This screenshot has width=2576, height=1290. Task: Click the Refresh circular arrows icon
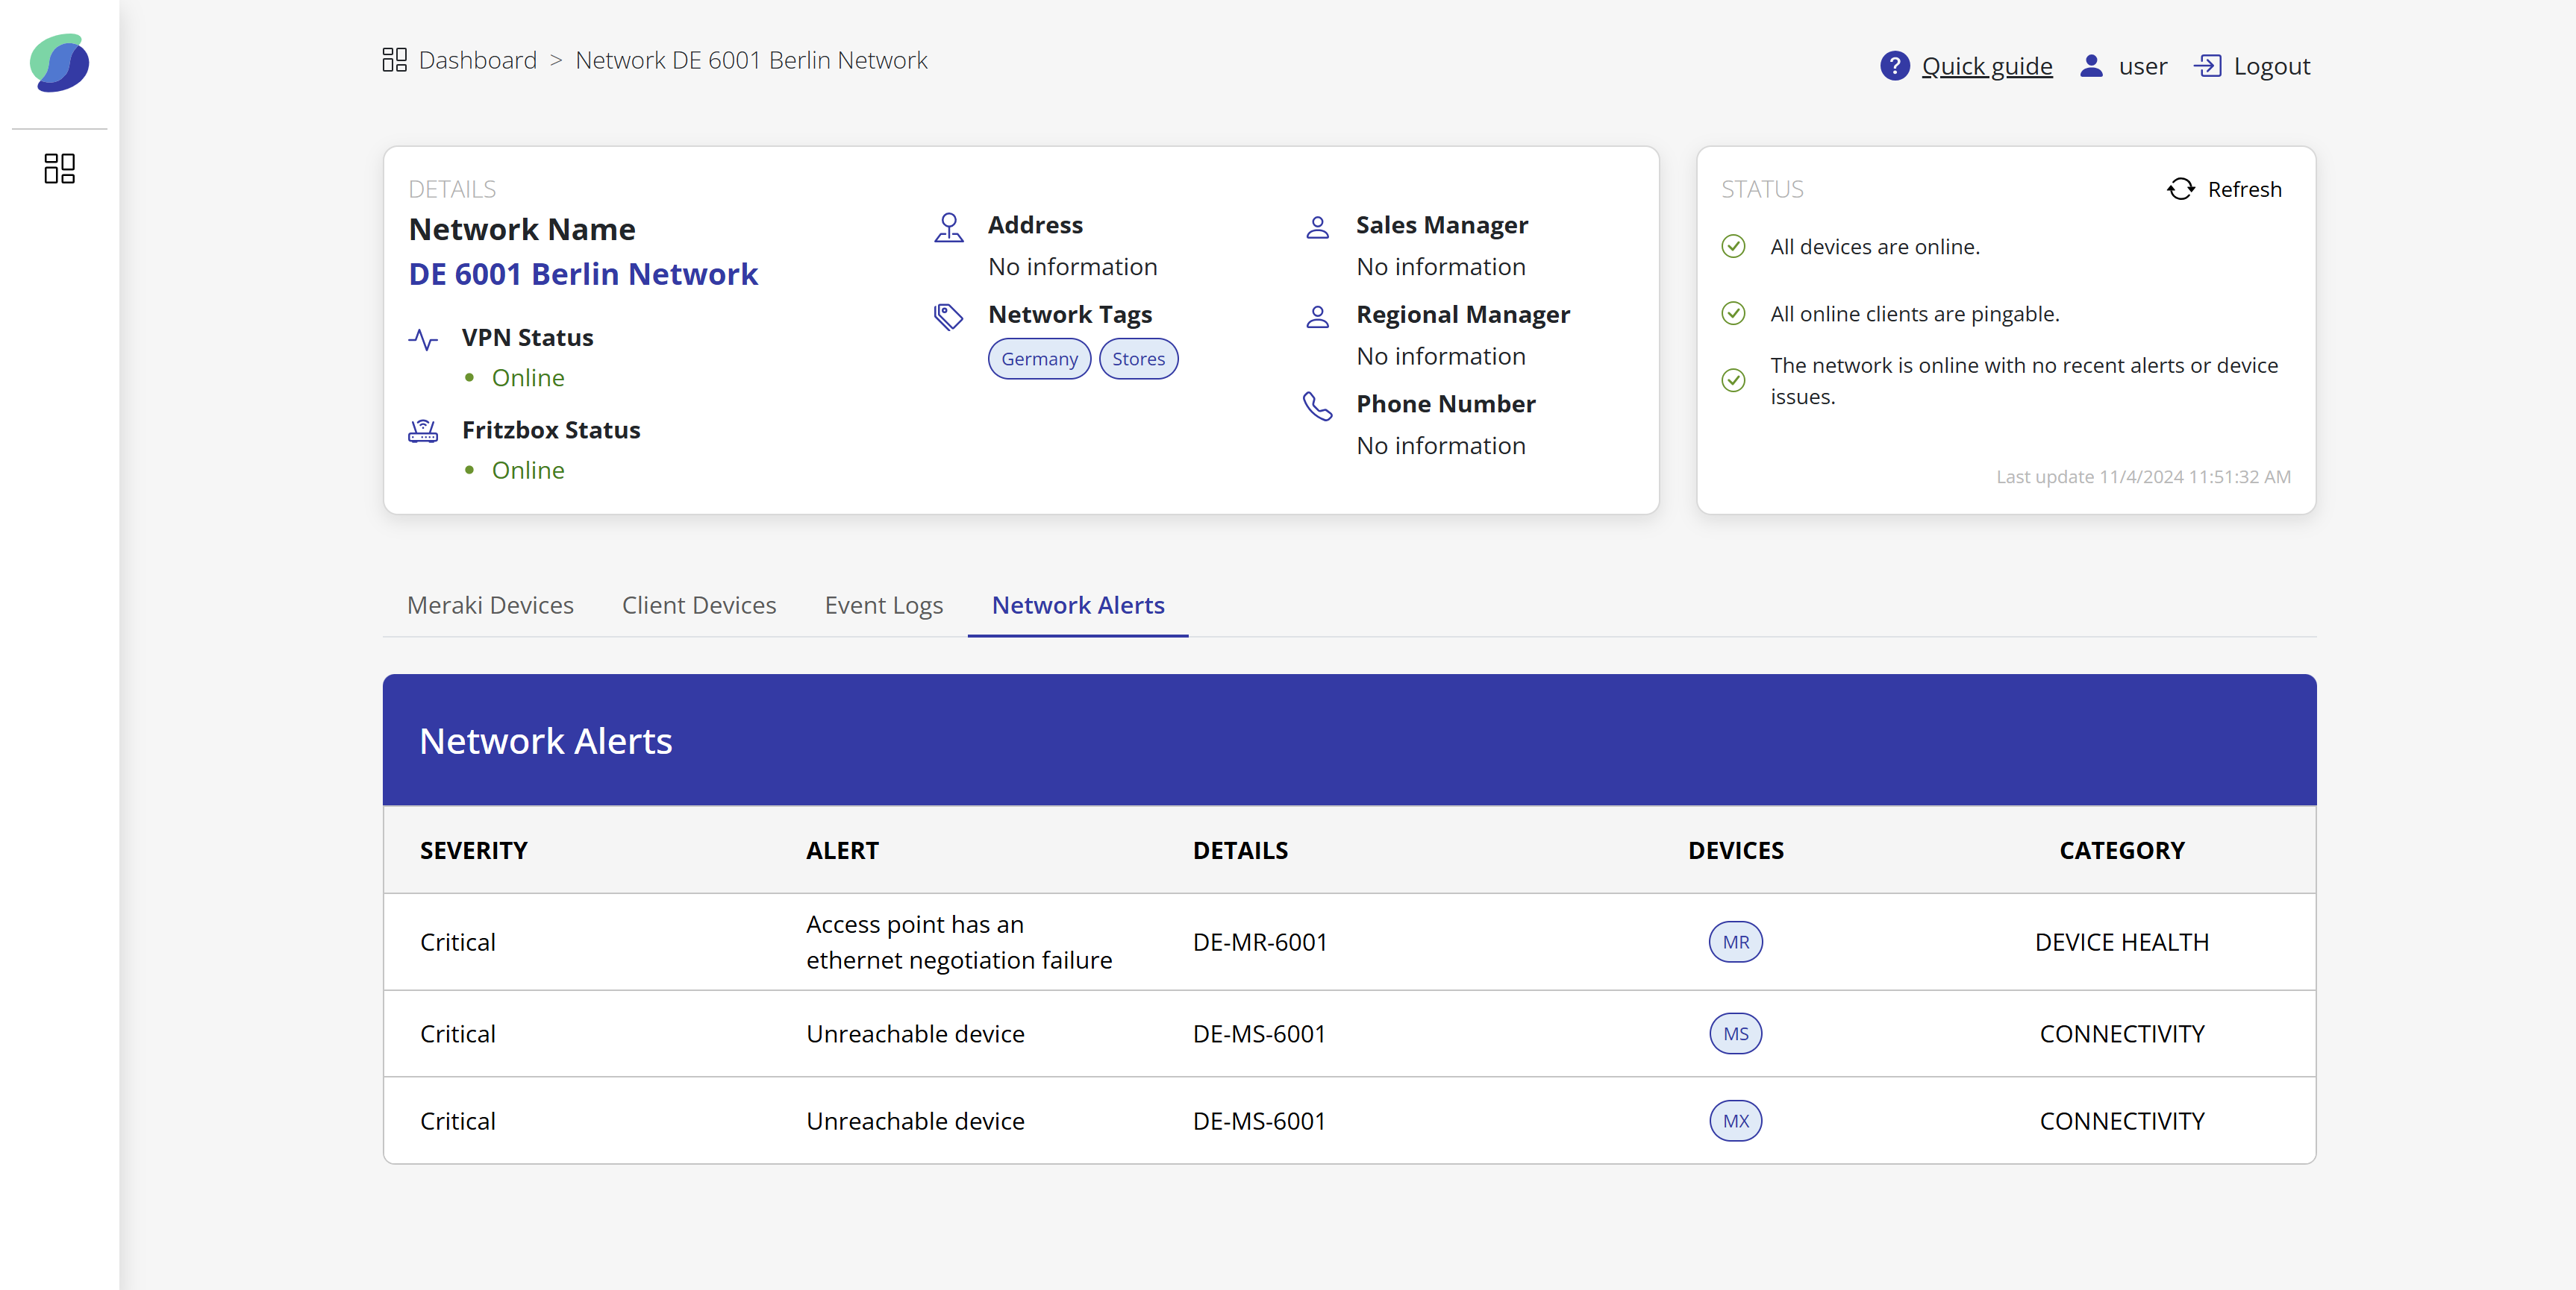[2180, 189]
